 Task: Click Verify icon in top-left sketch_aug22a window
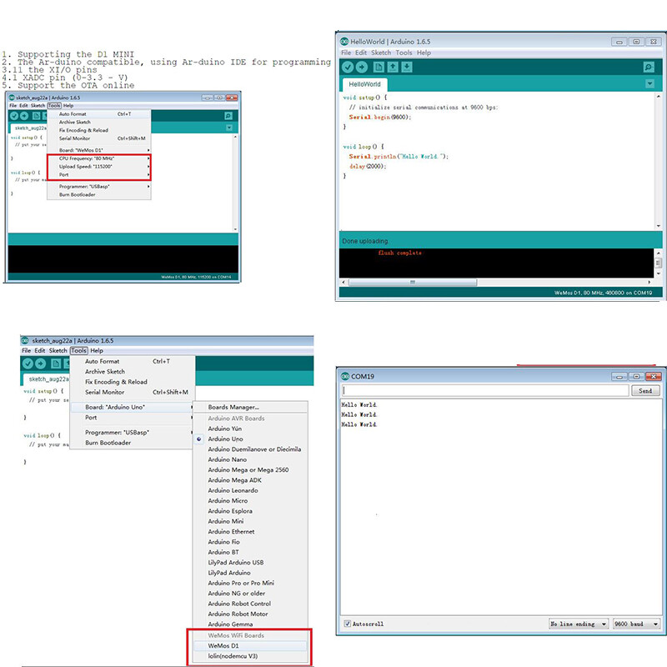(14, 116)
